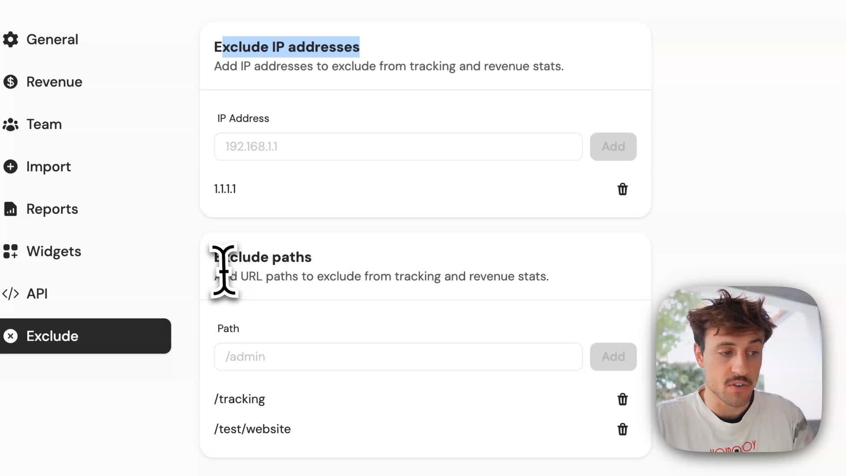
Task: Open the General settings section
Action: click(52, 40)
